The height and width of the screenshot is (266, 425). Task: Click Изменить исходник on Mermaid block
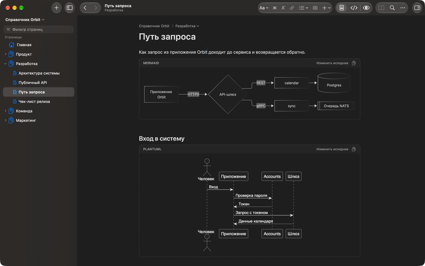tap(332, 63)
